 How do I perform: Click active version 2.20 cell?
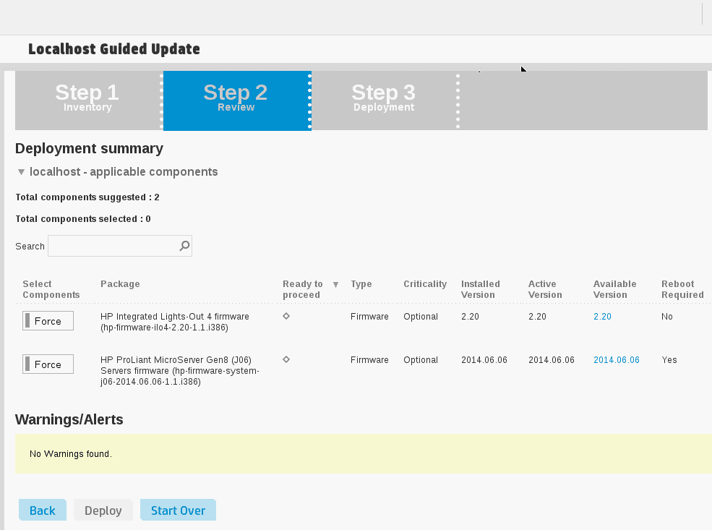click(x=537, y=317)
